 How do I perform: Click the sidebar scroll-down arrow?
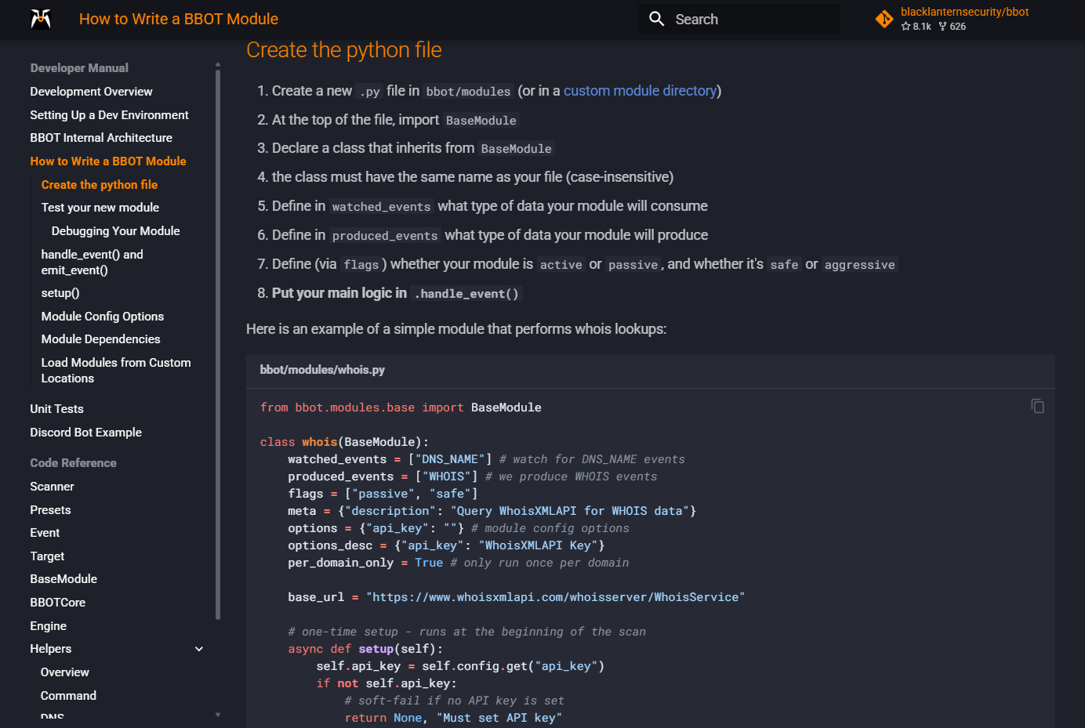[218, 715]
